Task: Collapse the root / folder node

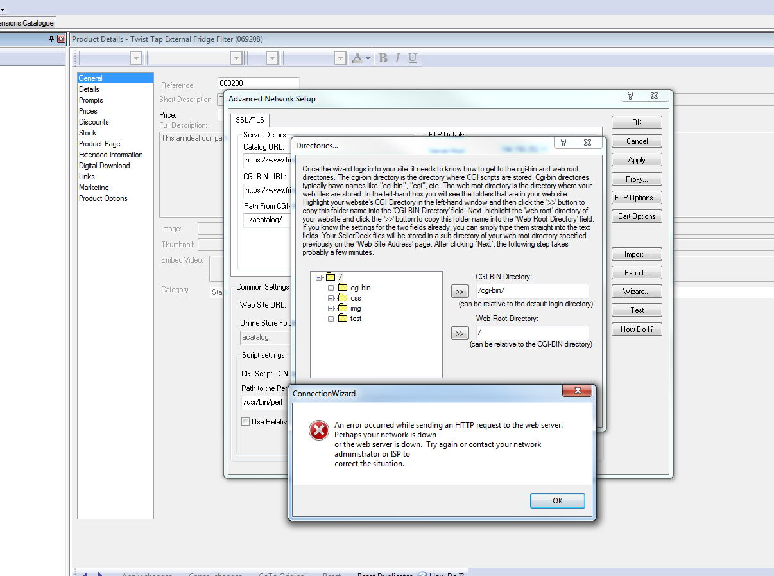Action: (318, 277)
